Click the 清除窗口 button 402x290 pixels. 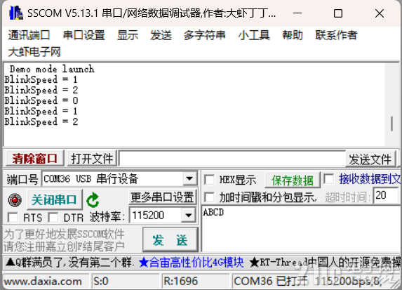point(34,159)
